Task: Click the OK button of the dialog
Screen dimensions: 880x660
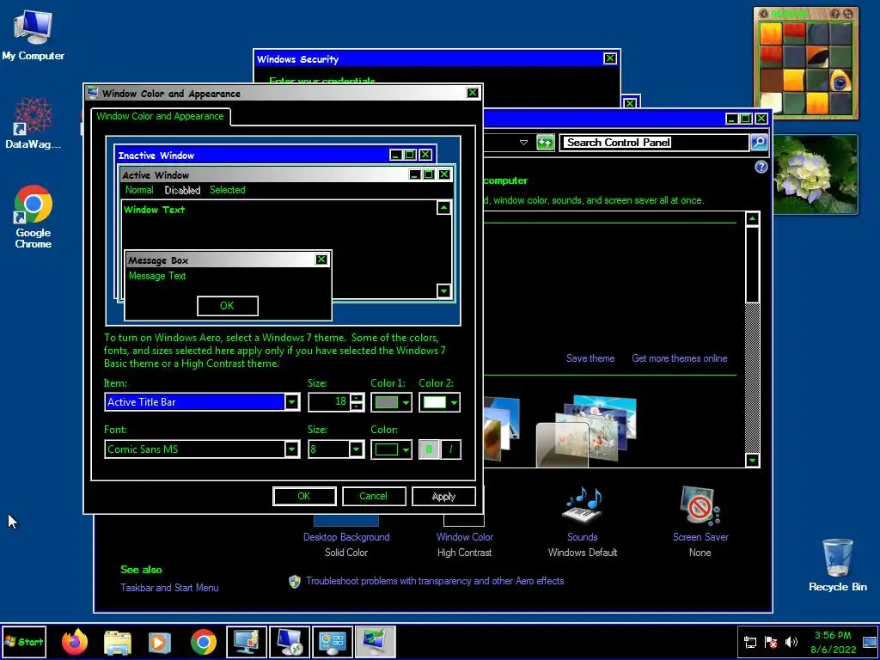Action: 304,496
